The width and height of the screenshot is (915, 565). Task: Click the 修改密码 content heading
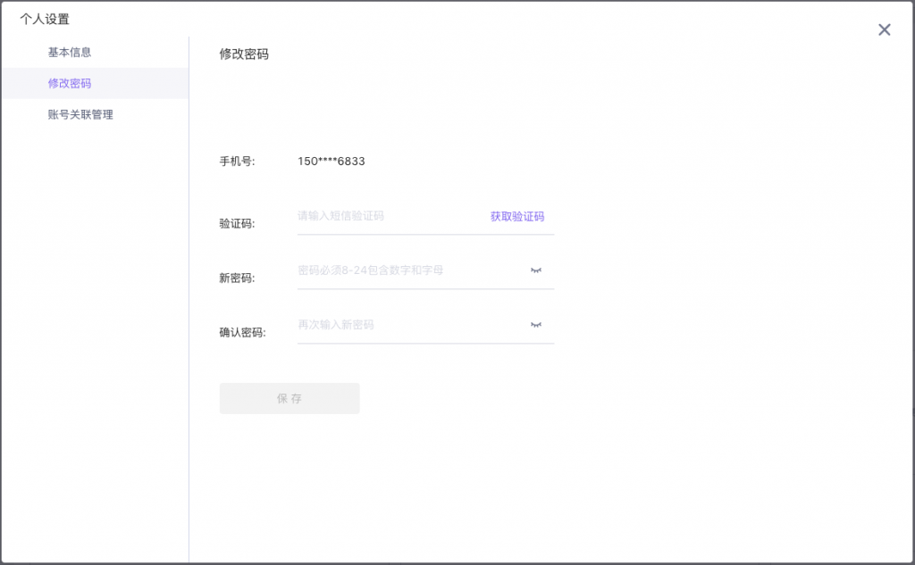(x=244, y=54)
